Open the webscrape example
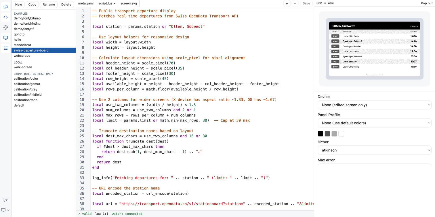This screenshot has height=217, width=435. (x=43, y=56)
